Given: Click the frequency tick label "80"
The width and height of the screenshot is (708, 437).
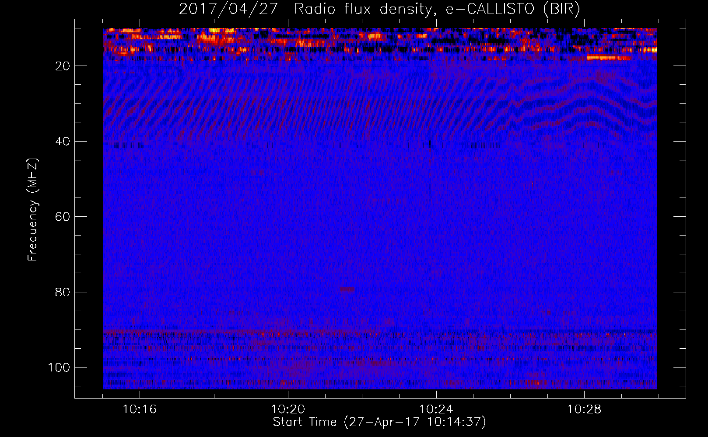Looking at the screenshot, I should (63, 292).
